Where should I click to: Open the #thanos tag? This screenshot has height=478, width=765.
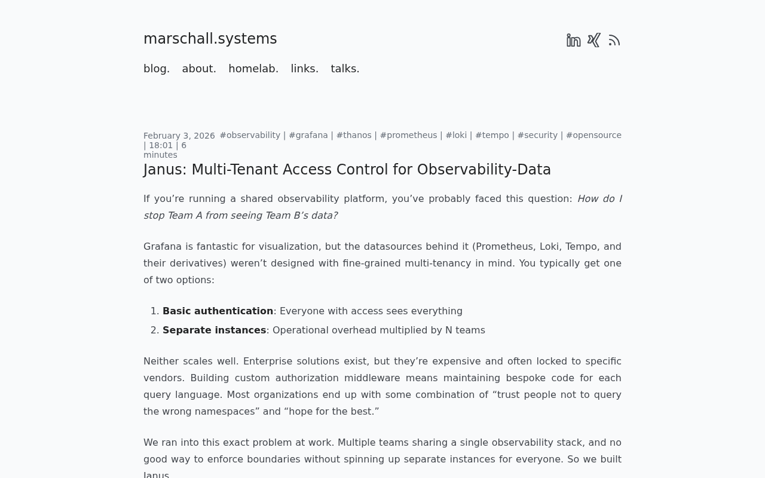[x=354, y=135]
